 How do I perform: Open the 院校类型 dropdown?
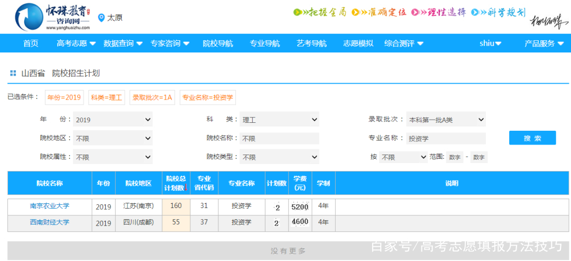279,157
